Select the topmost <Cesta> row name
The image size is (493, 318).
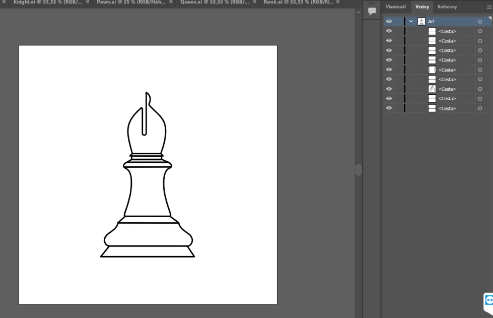coord(447,31)
